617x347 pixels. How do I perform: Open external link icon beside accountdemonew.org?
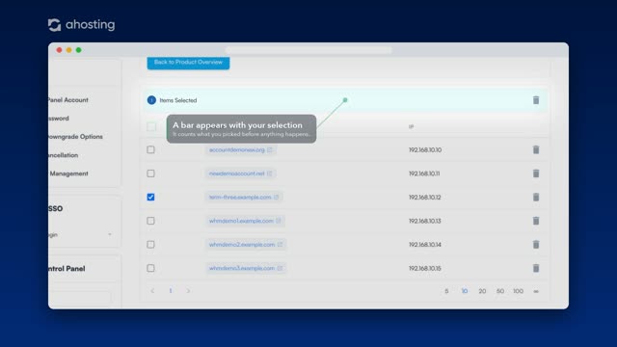point(270,150)
